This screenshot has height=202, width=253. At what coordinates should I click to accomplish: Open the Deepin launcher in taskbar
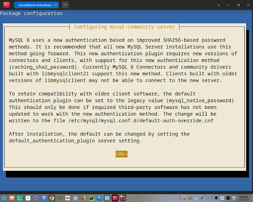point(4,198)
